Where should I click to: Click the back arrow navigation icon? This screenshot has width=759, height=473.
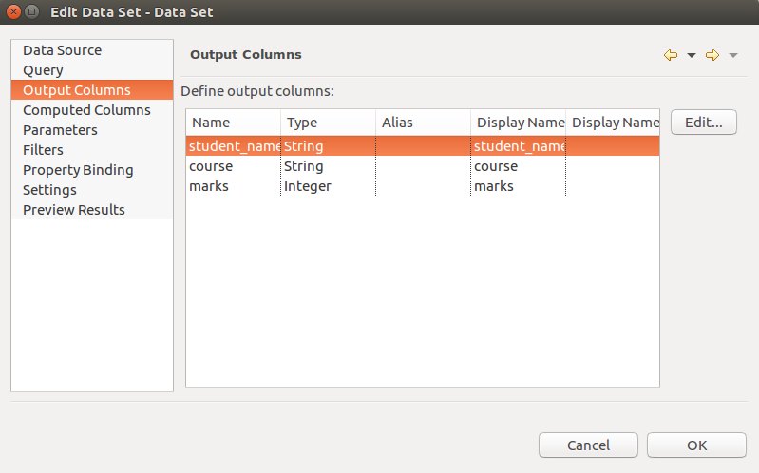[x=671, y=55]
